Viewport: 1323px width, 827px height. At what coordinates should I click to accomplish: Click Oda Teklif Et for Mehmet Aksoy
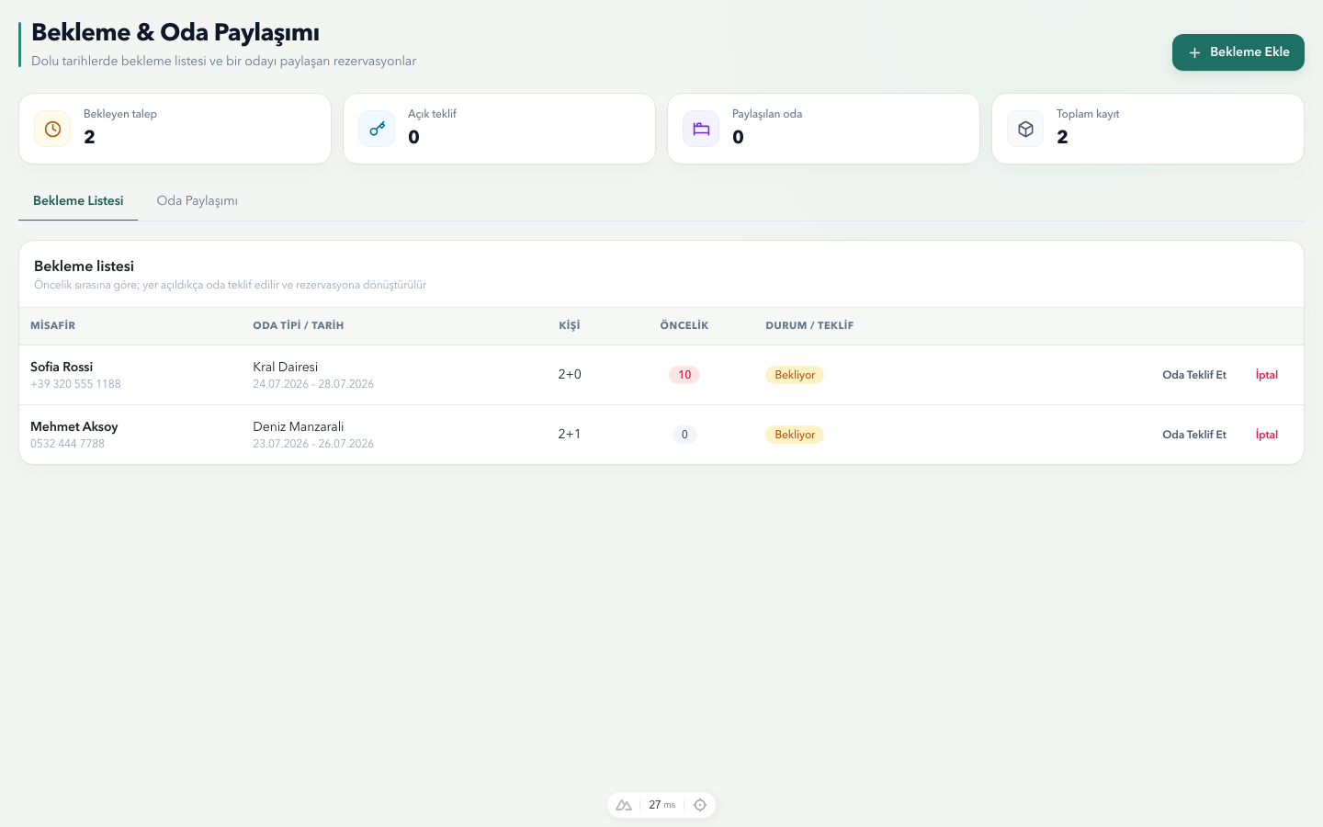click(x=1194, y=435)
